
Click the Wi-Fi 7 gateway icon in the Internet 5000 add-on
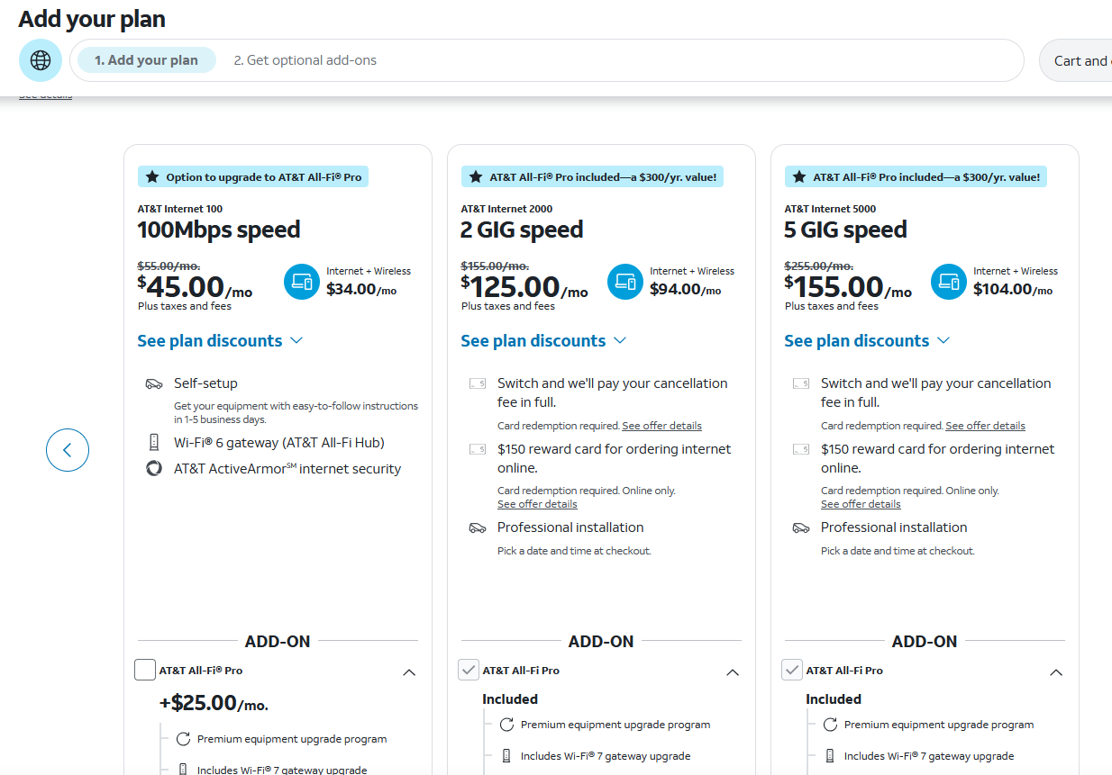click(830, 756)
